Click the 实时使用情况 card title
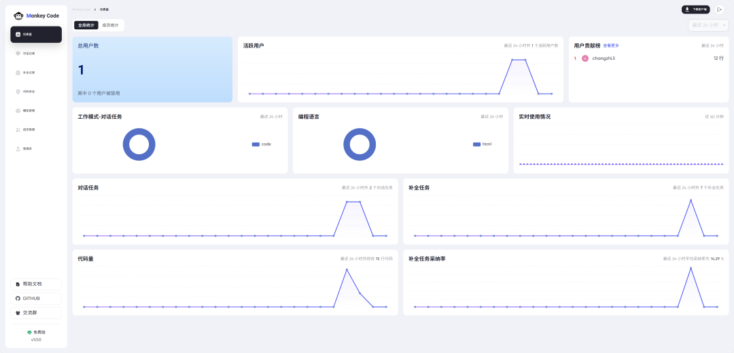Image resolution: width=734 pixels, height=353 pixels. coord(535,116)
